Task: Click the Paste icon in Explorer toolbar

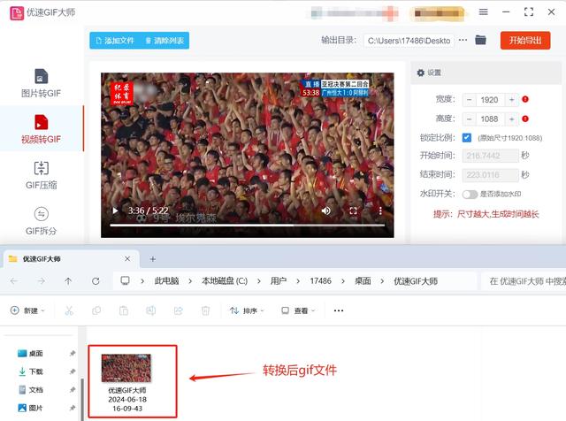Action: point(124,310)
